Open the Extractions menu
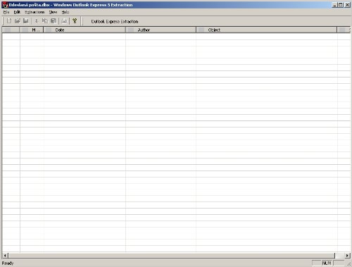352x267 pixels. click(x=34, y=12)
